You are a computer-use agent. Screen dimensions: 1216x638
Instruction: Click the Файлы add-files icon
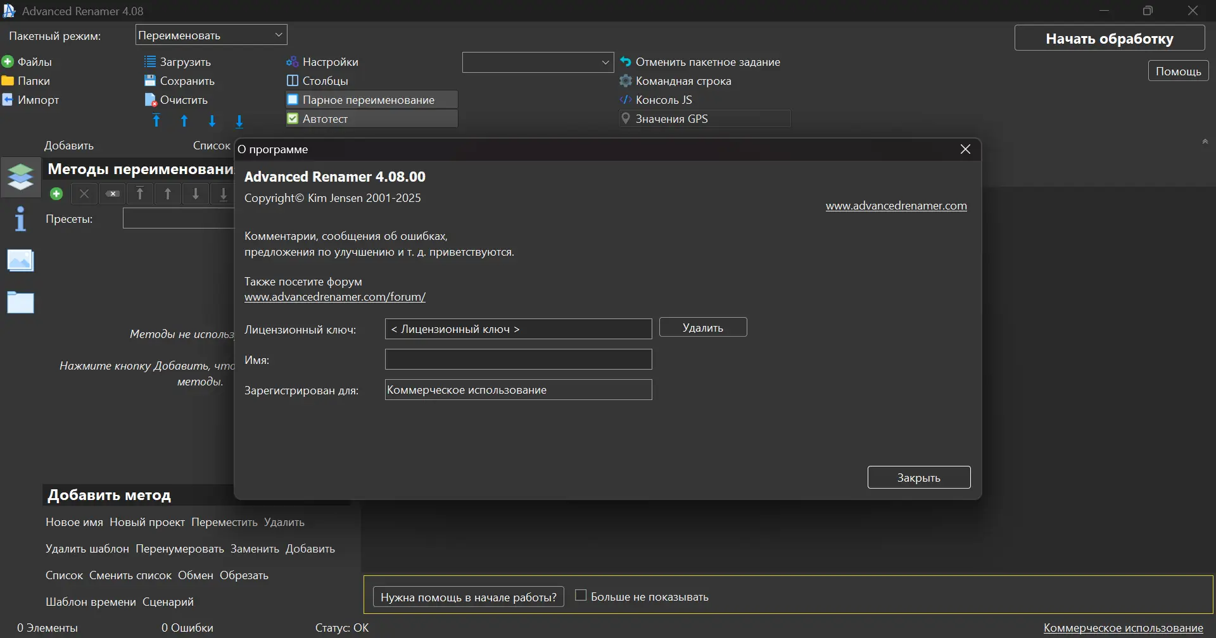(x=8, y=61)
